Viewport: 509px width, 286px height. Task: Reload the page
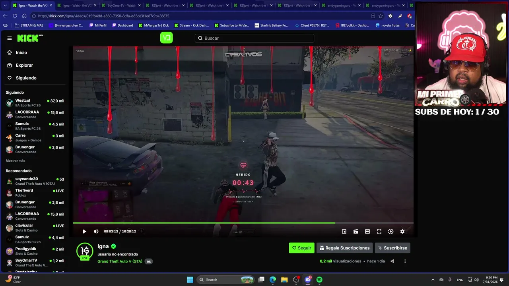(15, 16)
